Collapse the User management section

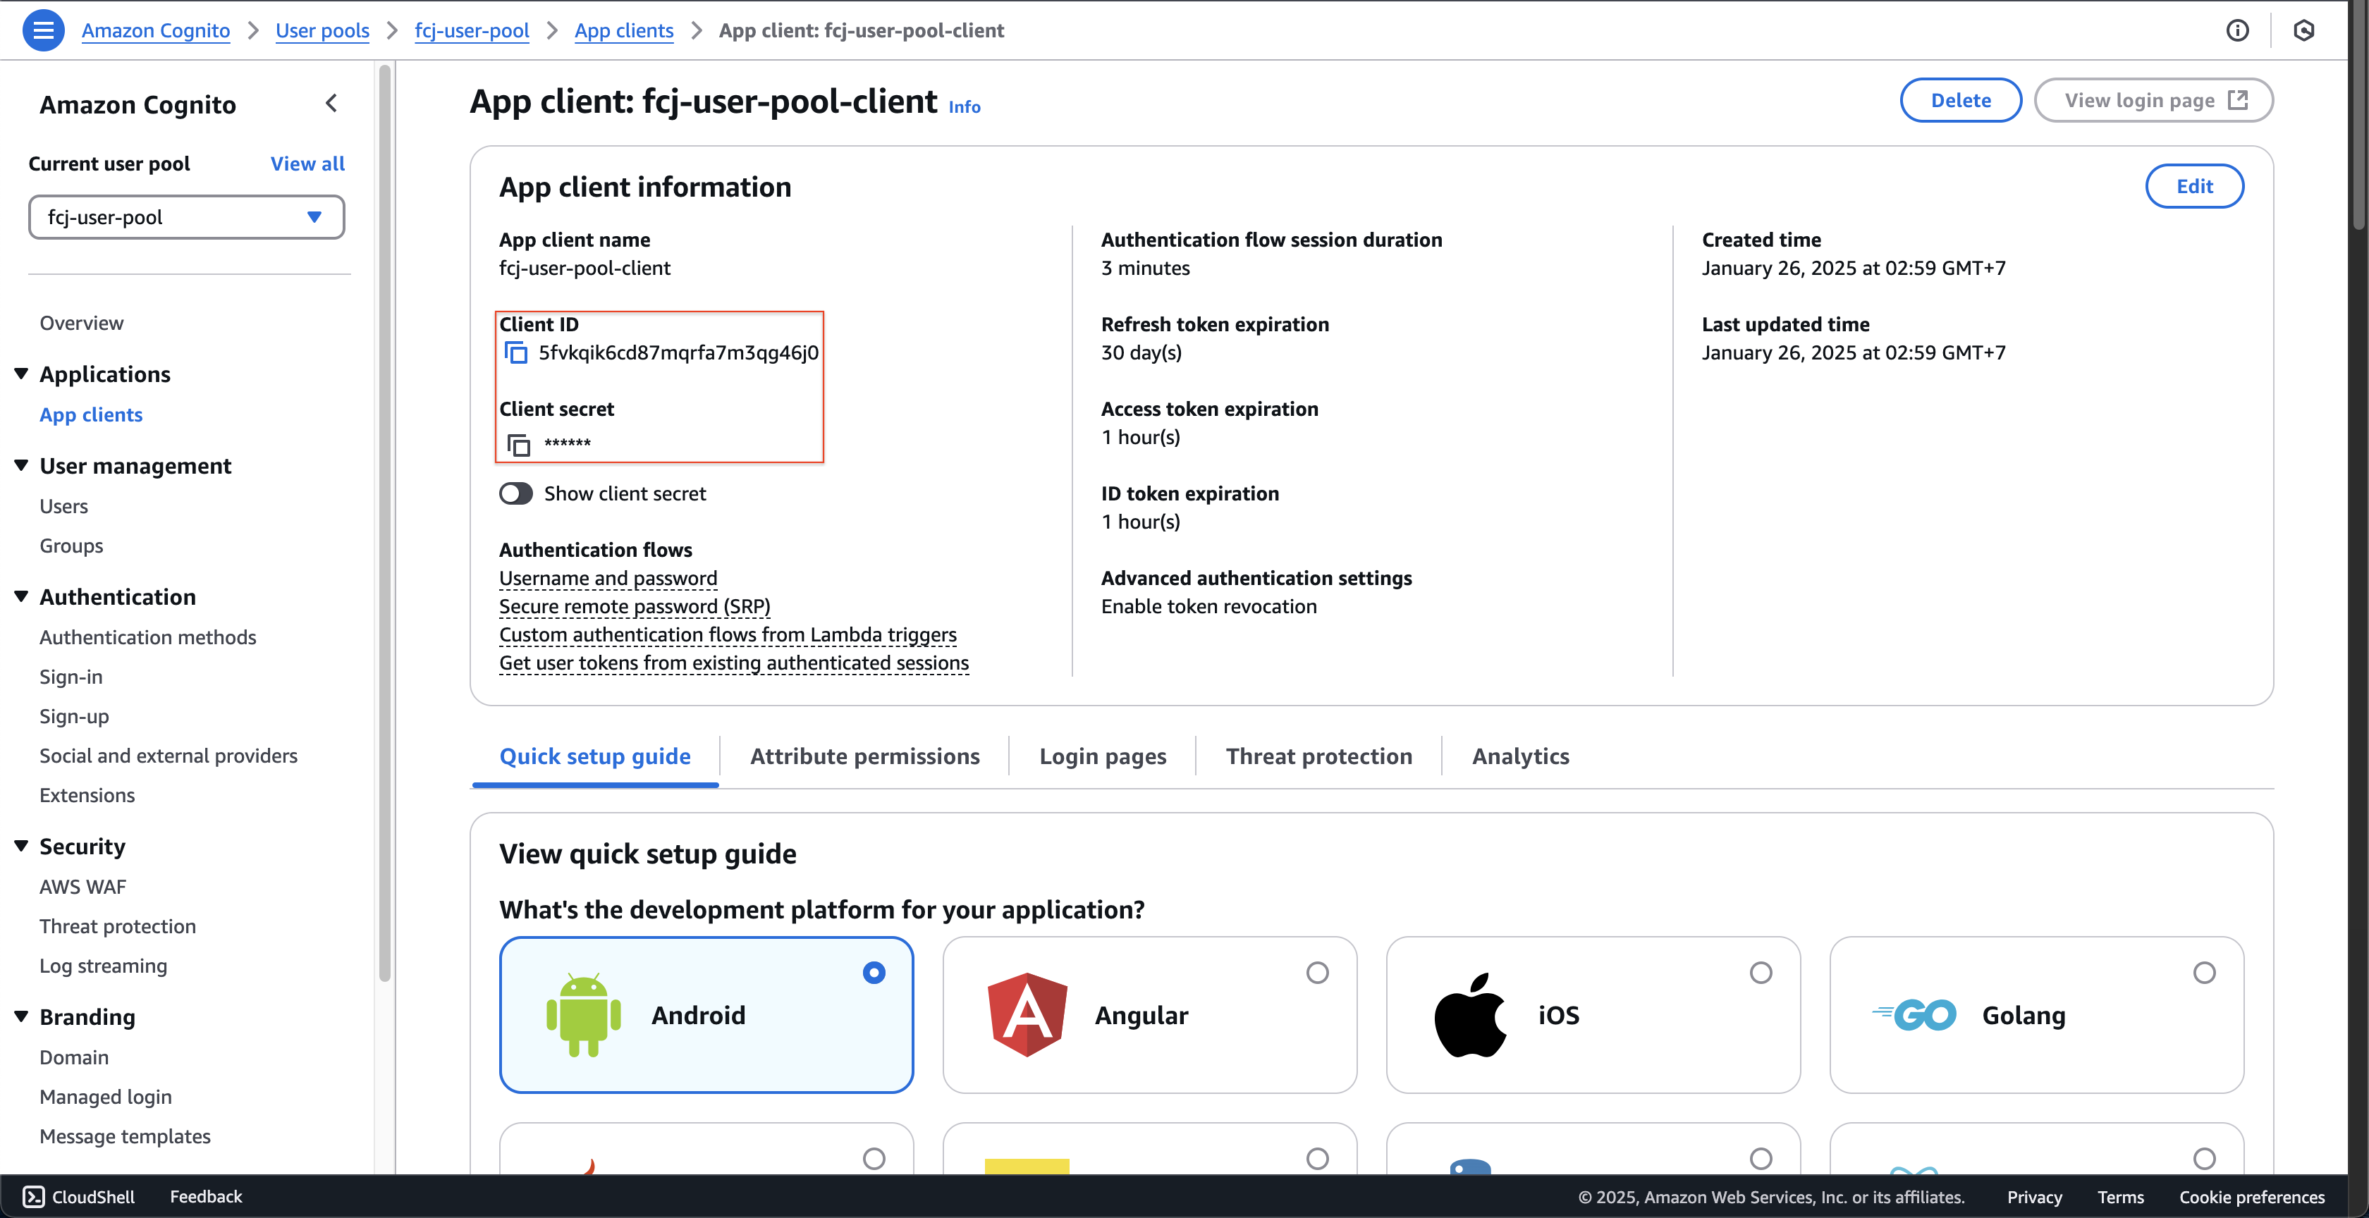[21, 465]
